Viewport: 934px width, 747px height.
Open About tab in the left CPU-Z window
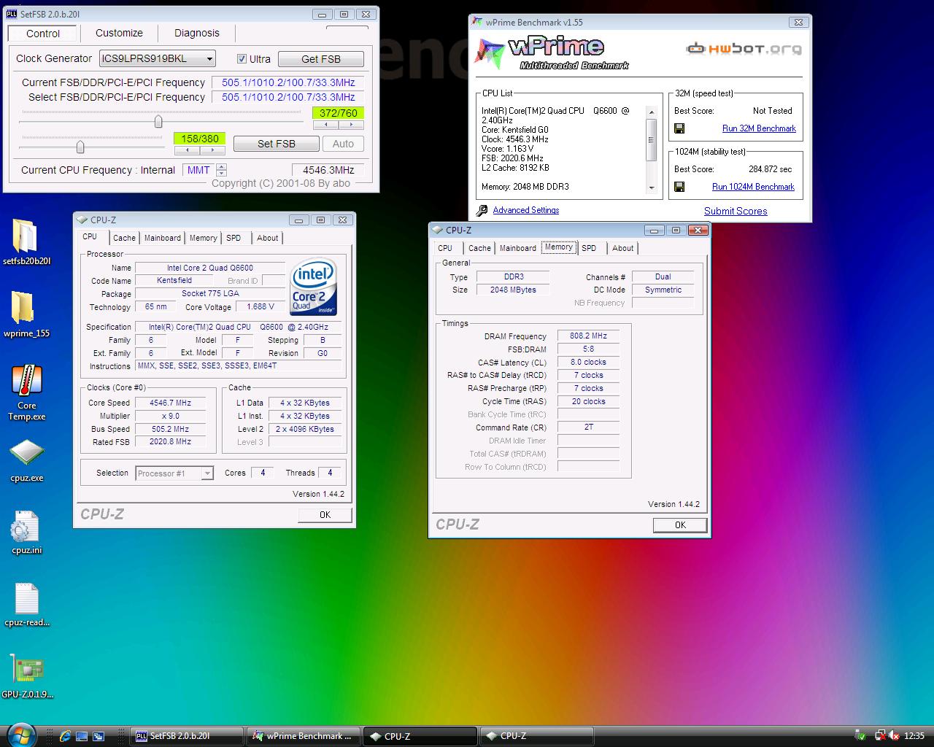(x=267, y=238)
